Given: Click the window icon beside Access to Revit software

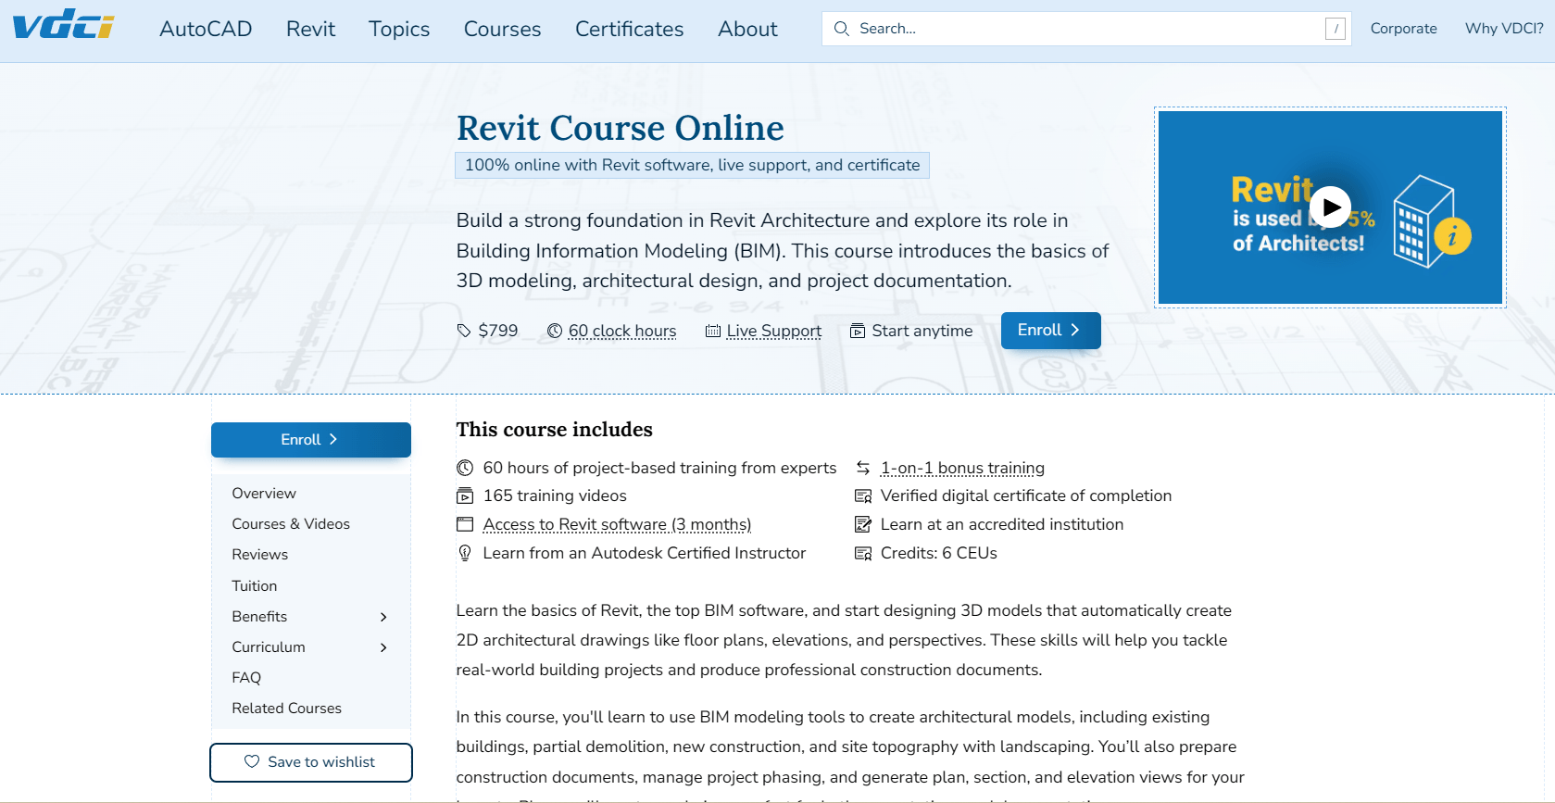Looking at the screenshot, I should coord(465,524).
